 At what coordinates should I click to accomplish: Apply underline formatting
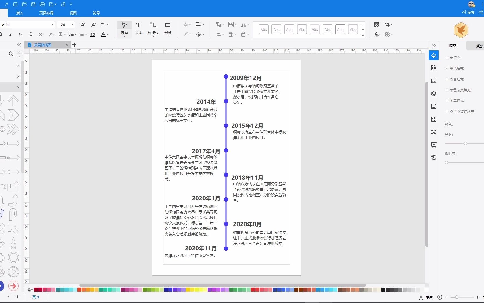point(21,34)
